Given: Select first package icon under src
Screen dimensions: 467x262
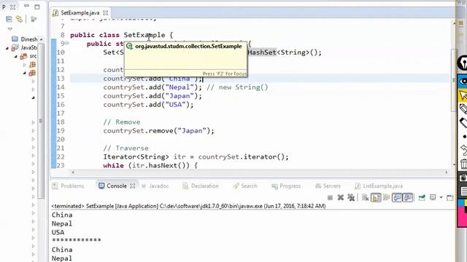Looking at the screenshot, I should point(32,65).
